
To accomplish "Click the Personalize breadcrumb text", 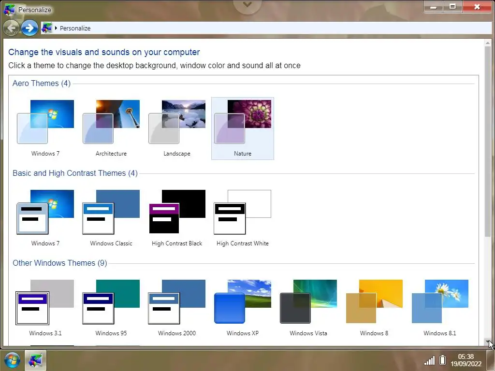I will point(75,28).
